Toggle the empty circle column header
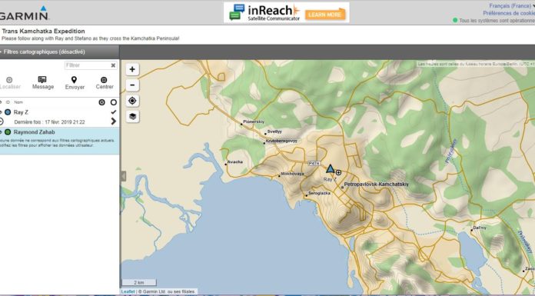The image size is (535, 296). (x=114, y=102)
